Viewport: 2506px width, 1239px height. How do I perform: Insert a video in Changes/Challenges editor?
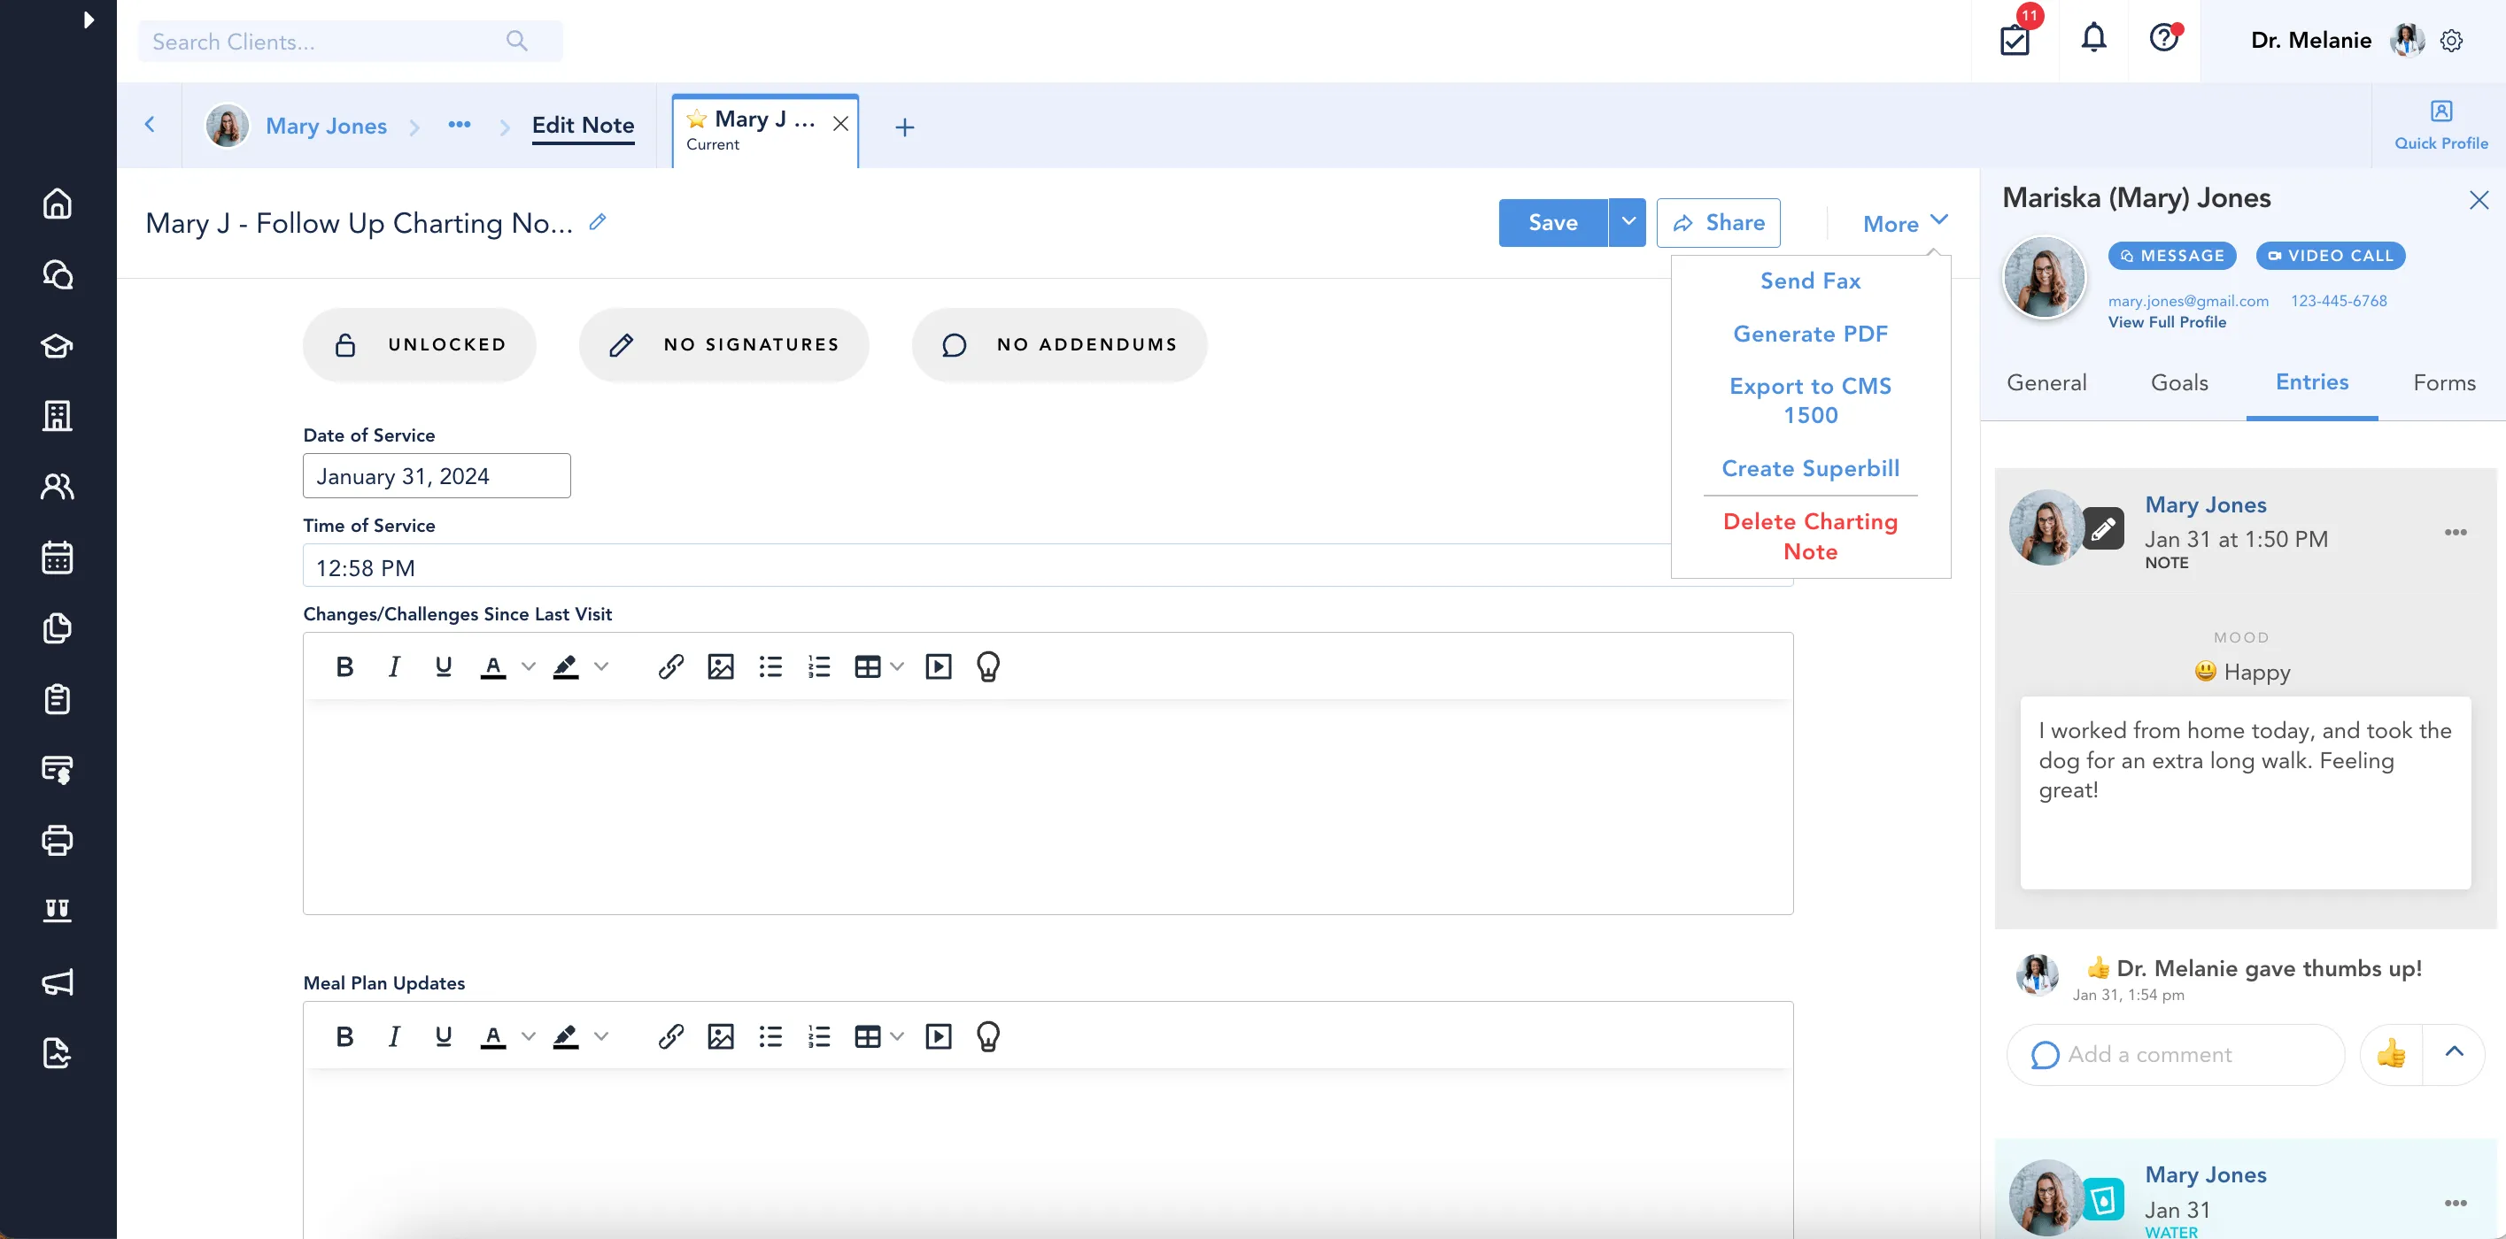pos(938,666)
